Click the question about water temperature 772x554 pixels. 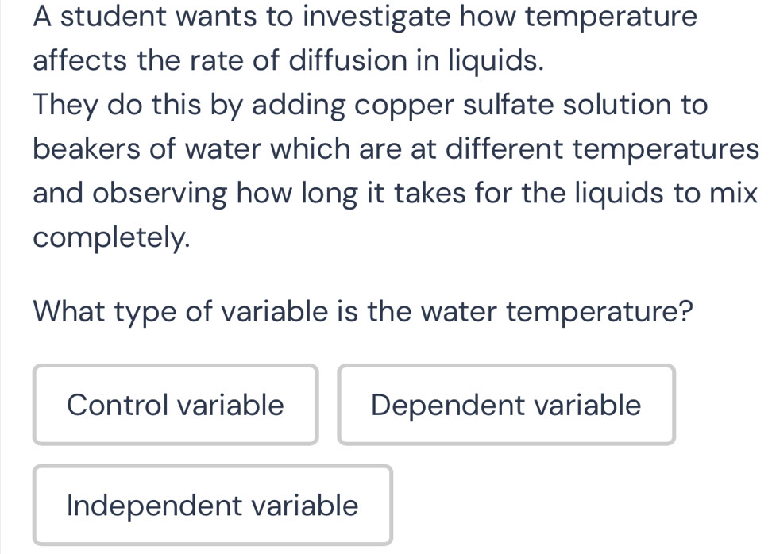click(x=362, y=311)
